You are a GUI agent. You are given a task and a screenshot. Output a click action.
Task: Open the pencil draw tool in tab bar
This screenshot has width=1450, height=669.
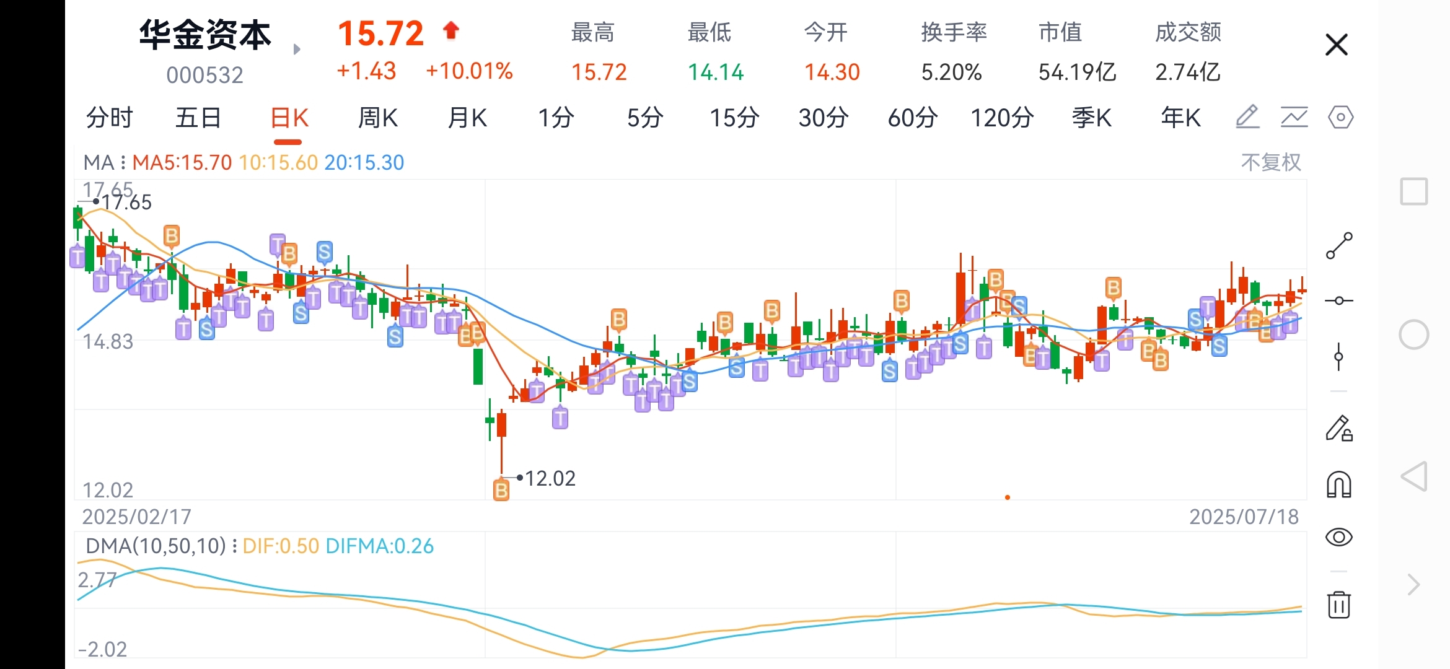click(1247, 117)
